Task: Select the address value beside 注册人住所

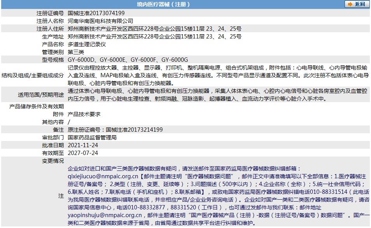Action: (x=154, y=29)
